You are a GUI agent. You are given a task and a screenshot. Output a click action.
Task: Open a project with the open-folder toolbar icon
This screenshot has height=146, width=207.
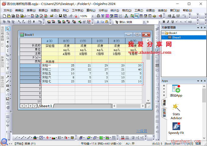pyautogui.click(x=52, y=16)
